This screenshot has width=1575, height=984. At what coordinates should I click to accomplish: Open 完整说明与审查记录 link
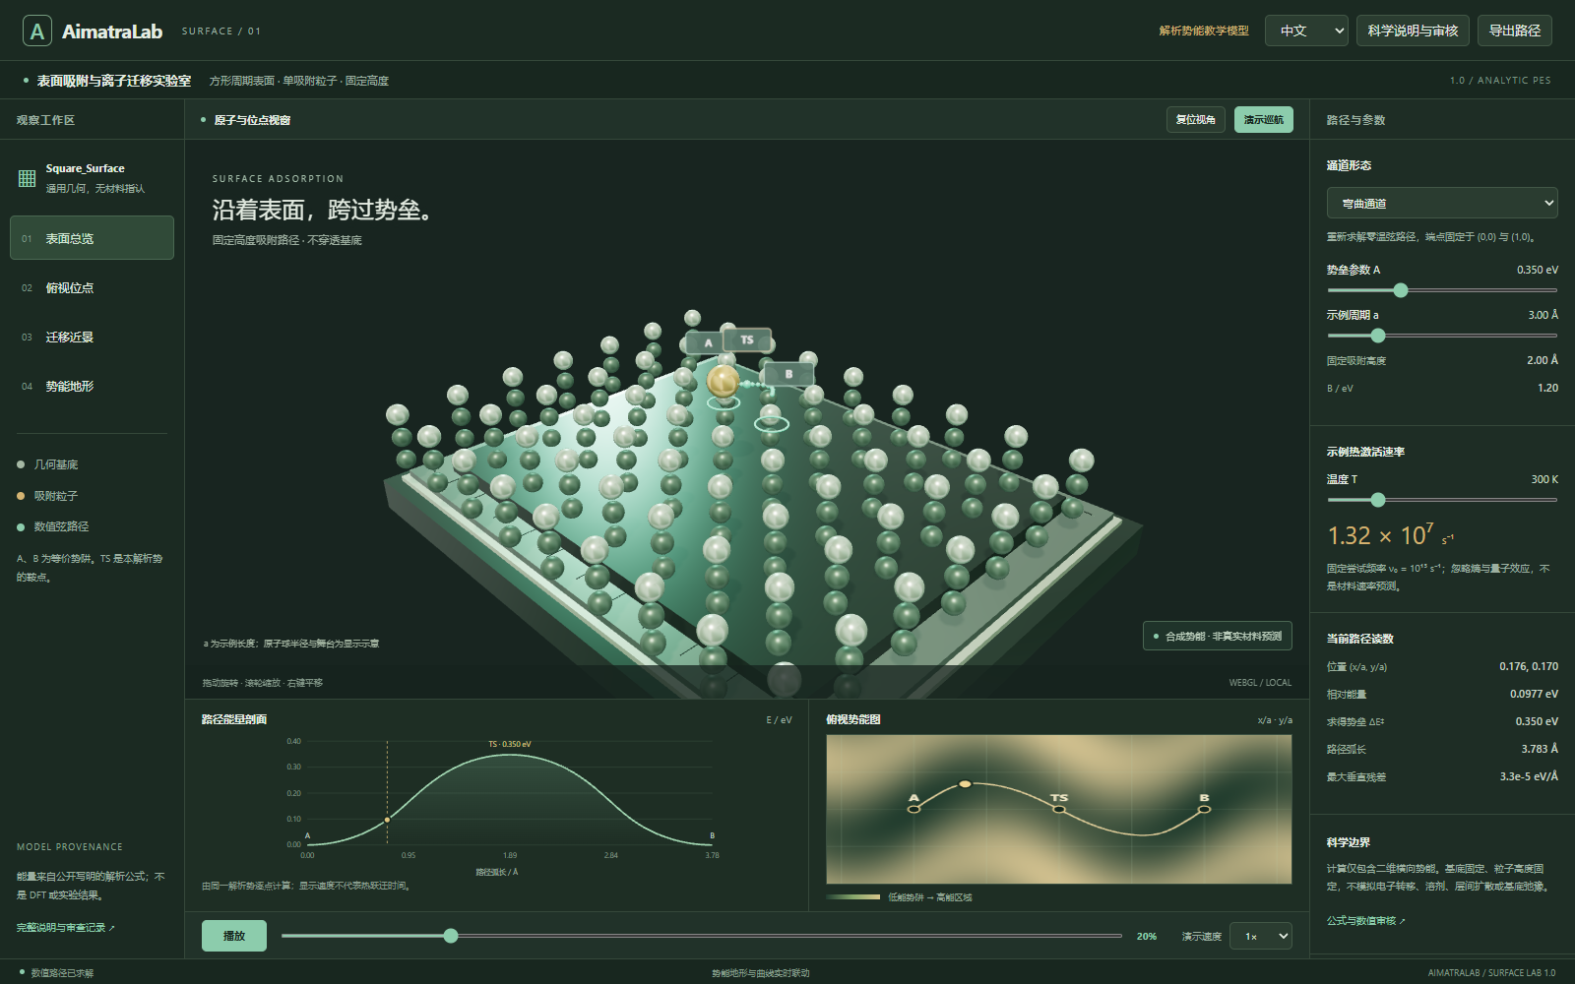point(66,928)
